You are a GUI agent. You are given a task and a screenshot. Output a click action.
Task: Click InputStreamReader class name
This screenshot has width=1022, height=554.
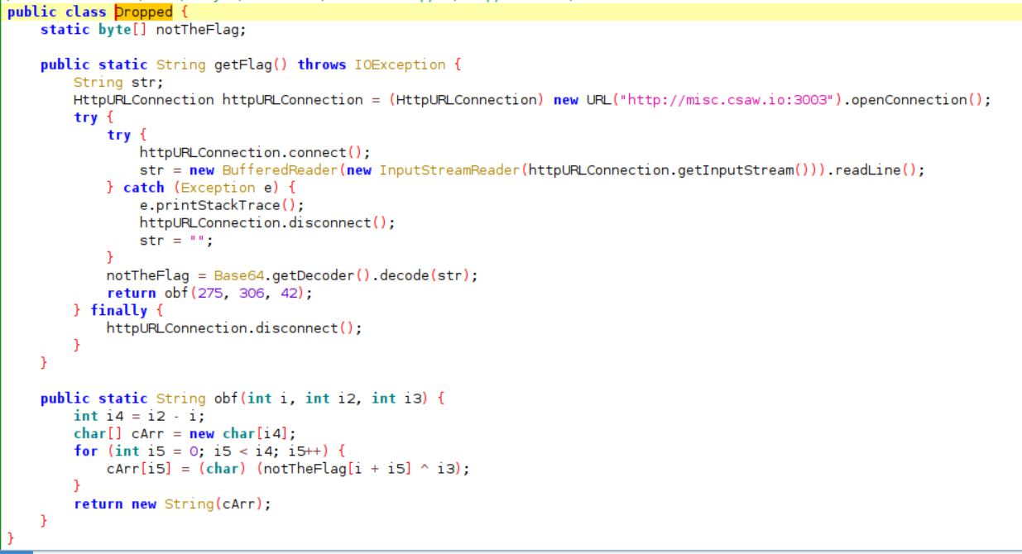tap(449, 170)
